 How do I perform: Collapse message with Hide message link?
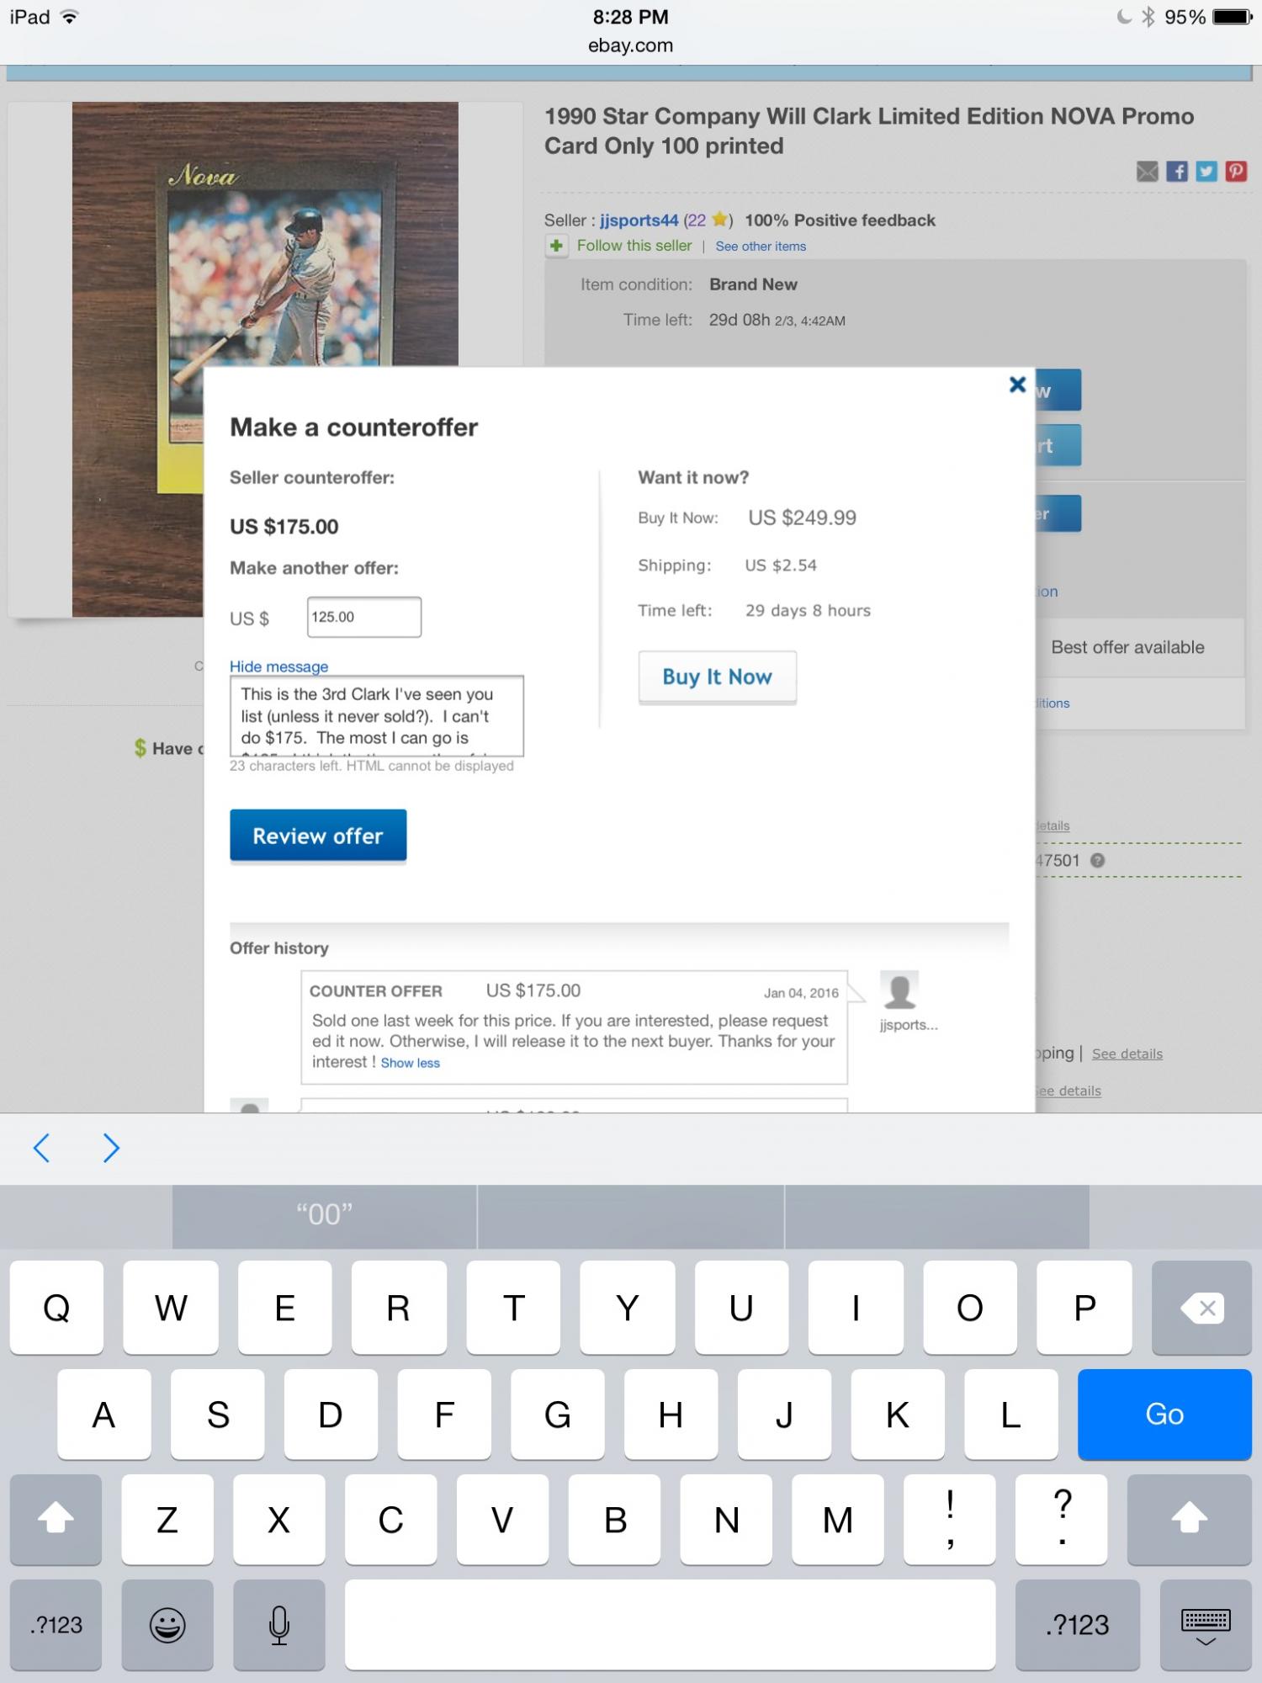point(278,666)
